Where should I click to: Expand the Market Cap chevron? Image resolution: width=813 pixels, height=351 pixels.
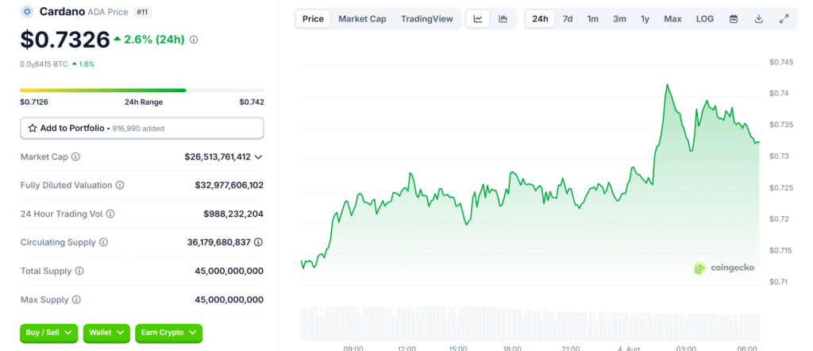click(x=258, y=157)
